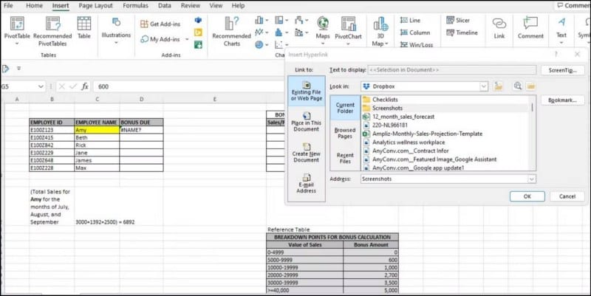Switch to the Formulas tab
591x296 pixels.
[135, 5]
